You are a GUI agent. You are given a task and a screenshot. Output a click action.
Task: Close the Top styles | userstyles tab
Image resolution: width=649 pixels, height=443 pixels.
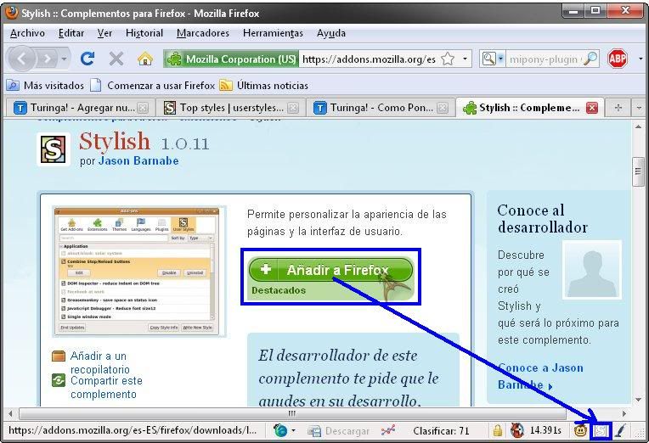pos(293,108)
